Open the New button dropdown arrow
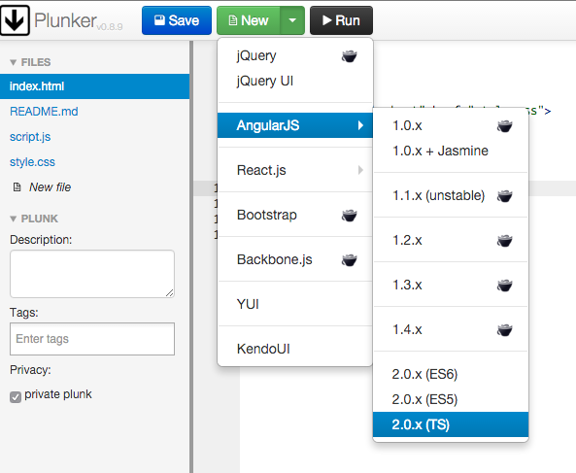Image resolution: width=576 pixels, height=473 pixels. point(292,20)
